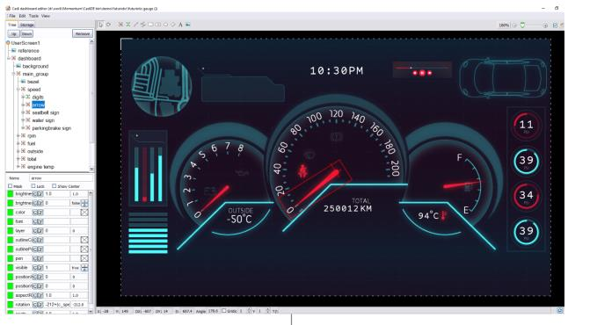
Task: Enable the Mask checkbox
Action: pyautogui.click(x=11, y=186)
